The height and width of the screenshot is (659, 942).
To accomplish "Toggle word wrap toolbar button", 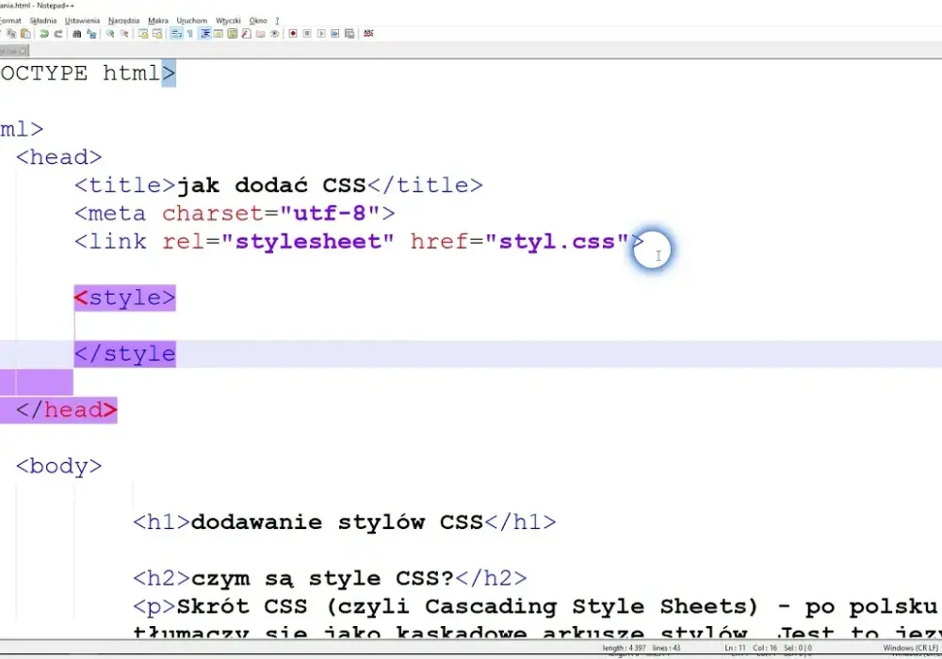I will 177,34.
